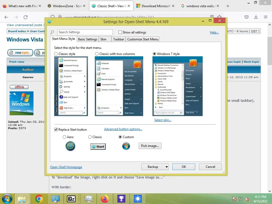272x204 pixels.
Task: Click the Select skin... link
Action: tap(163, 120)
